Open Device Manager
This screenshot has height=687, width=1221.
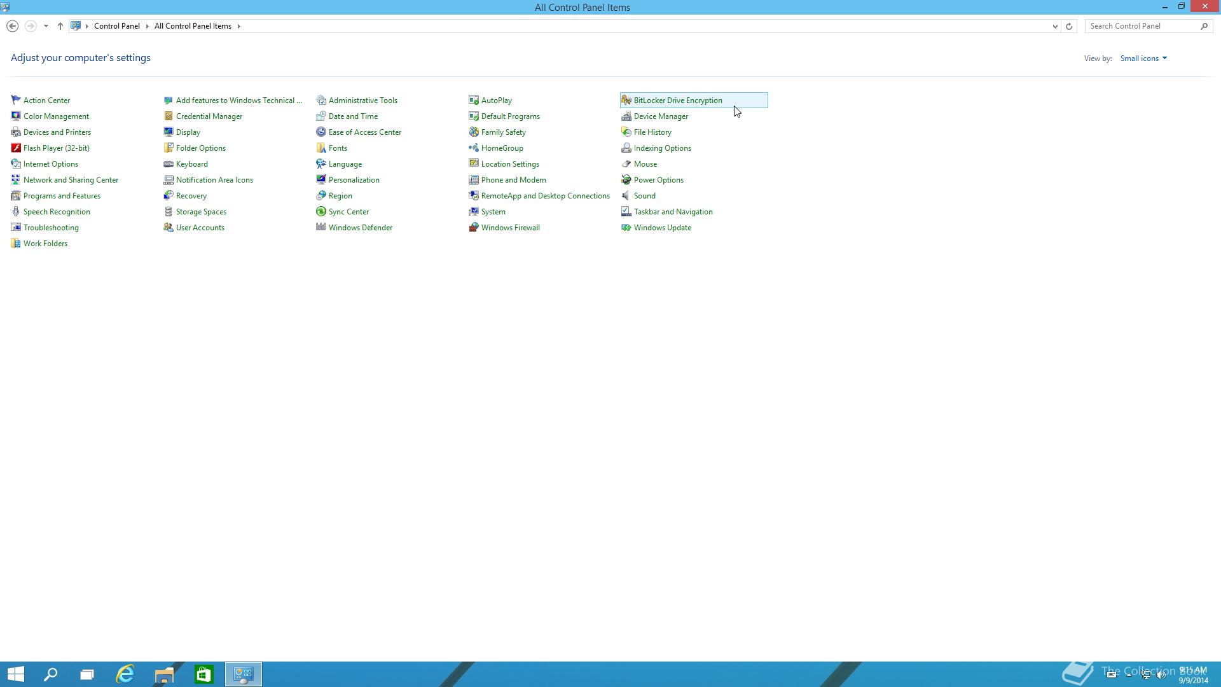click(661, 116)
